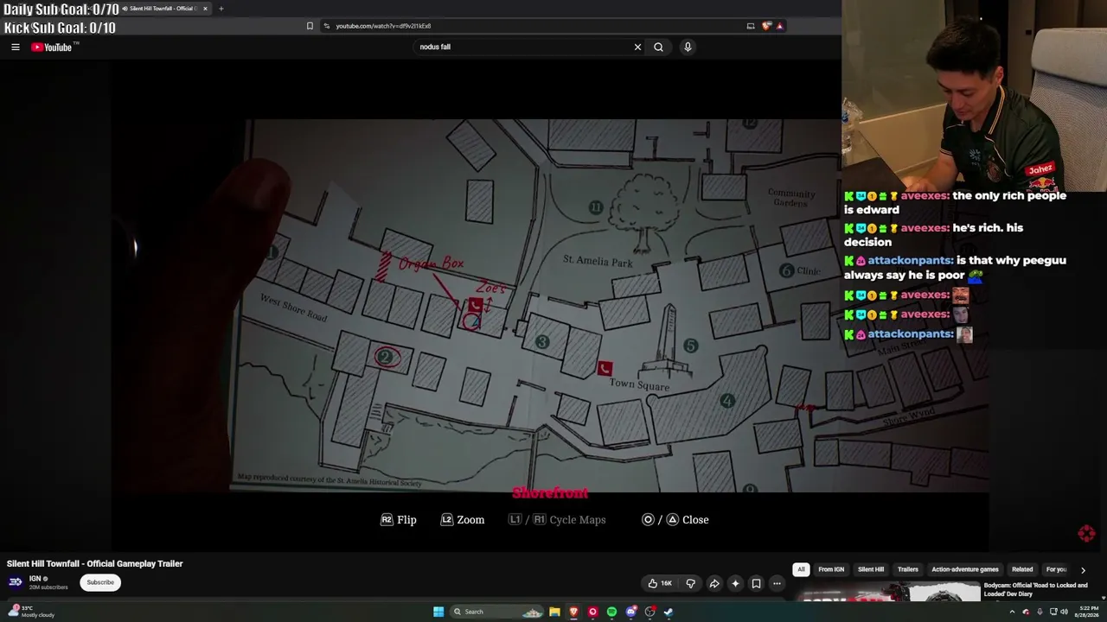
Task: Switch to the Silent Hill Townfall tab
Action: pos(163,9)
